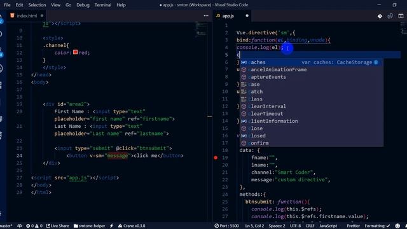This screenshot has height=229, width=407.
Task: Open the Help menu
Action: pyautogui.click(x=121, y=5)
